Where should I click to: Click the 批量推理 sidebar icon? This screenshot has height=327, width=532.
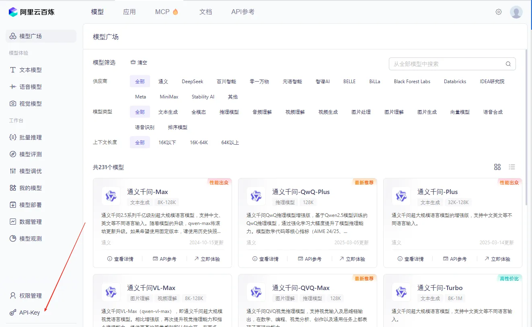[x=13, y=137]
